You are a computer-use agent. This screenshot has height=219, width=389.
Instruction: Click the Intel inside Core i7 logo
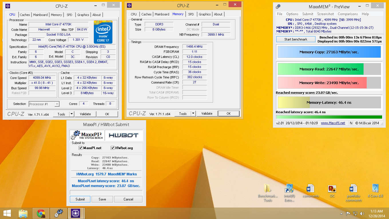pyautogui.click(x=103, y=32)
